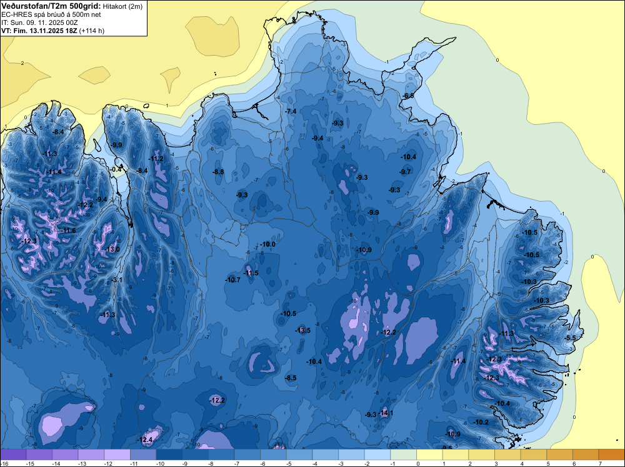Select the legend swatch between -1 and 0
This screenshot has width=625, height=467.
click(x=403, y=455)
